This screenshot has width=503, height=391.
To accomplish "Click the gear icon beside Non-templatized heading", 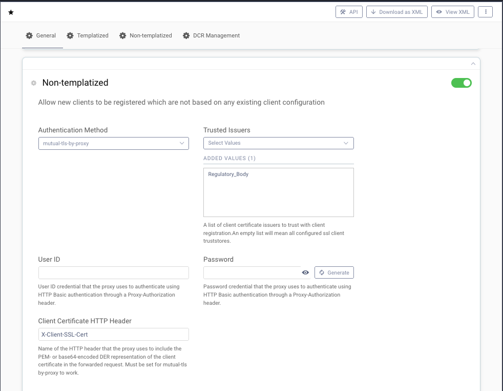I will (x=33, y=83).
